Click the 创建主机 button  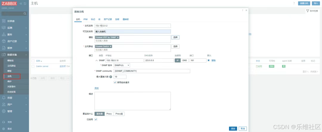coord(304,3)
